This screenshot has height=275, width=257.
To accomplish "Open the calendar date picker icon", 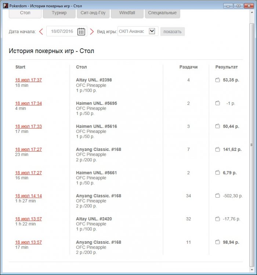I will 81,32.
